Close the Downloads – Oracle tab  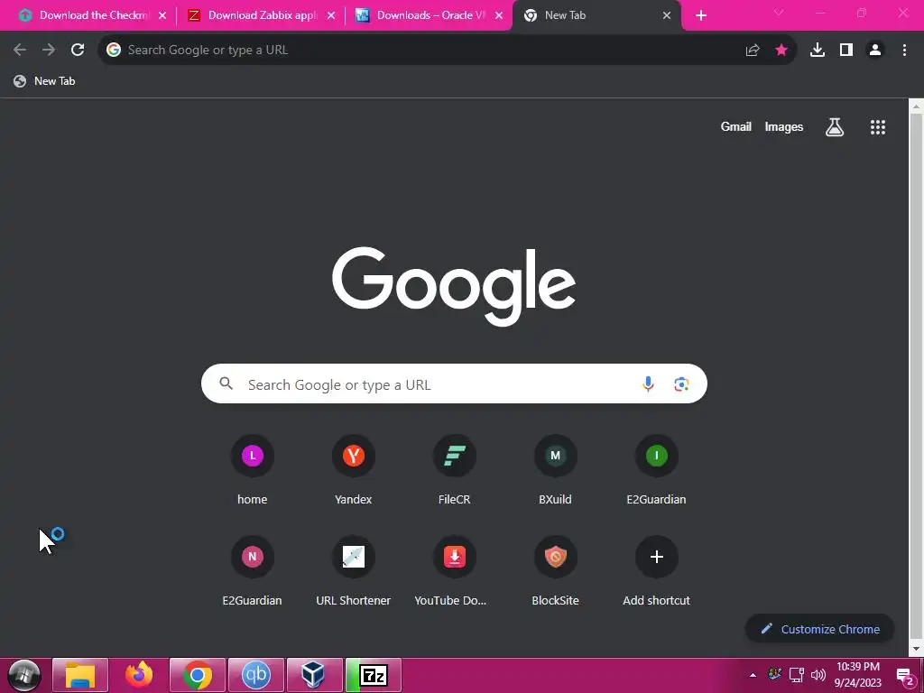pyautogui.click(x=499, y=16)
